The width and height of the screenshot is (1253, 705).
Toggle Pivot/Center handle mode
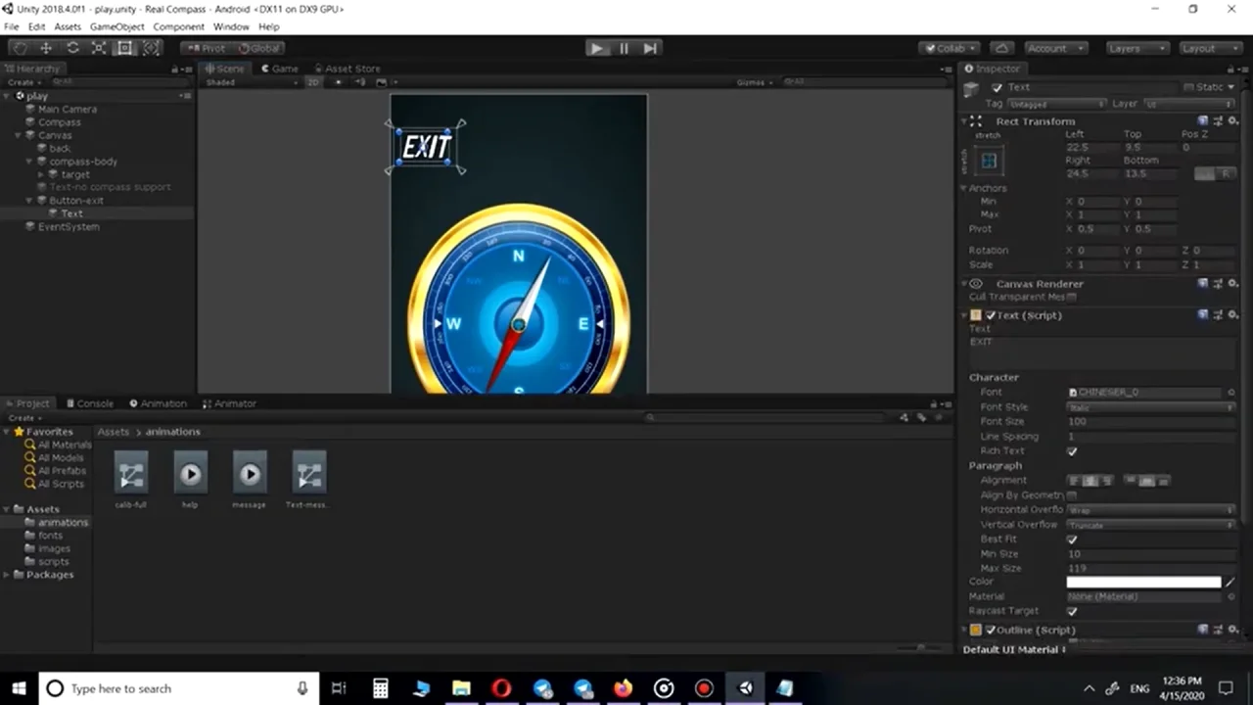coord(206,48)
